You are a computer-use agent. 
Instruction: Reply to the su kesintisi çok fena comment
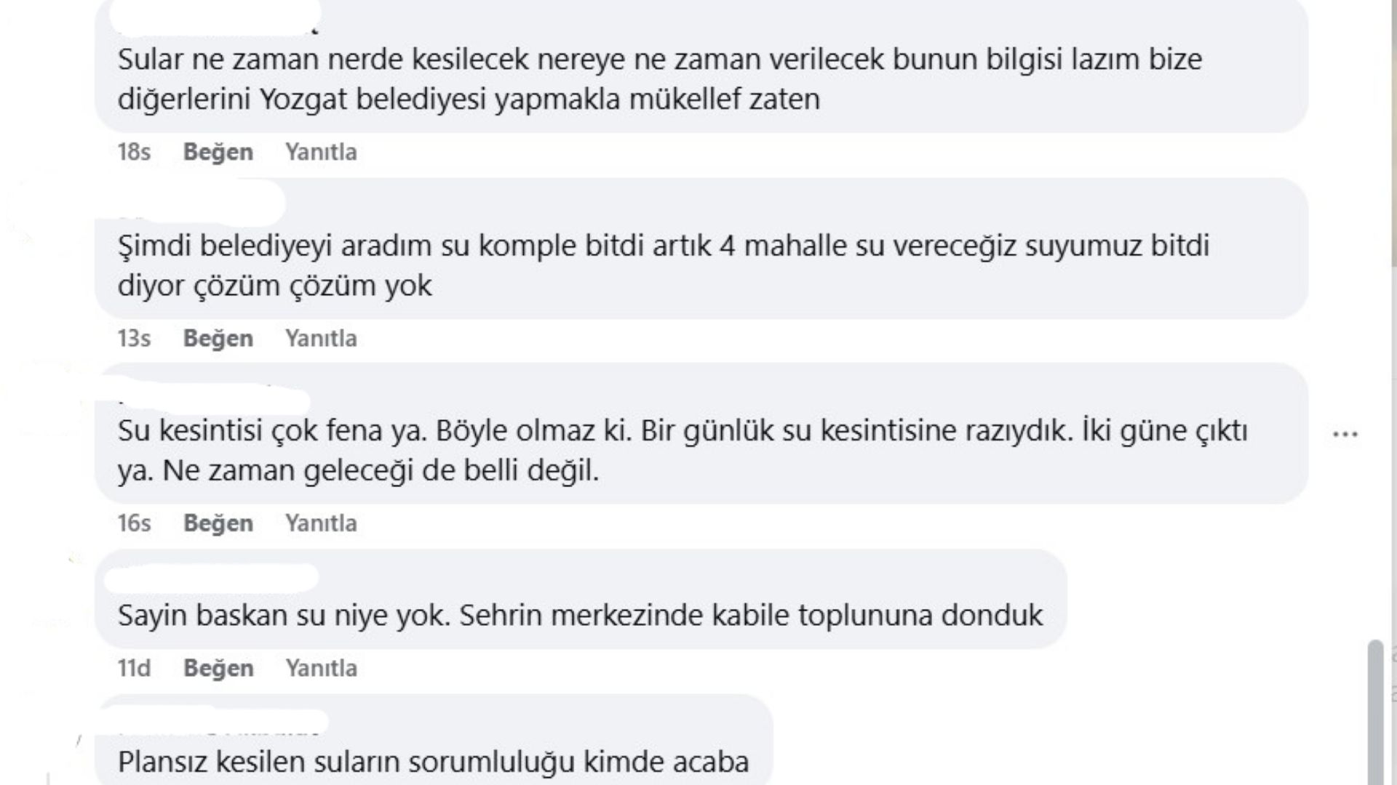coord(322,523)
